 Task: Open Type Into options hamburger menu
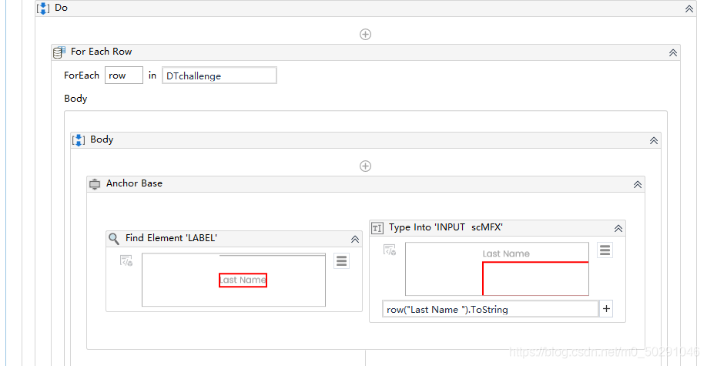605,250
